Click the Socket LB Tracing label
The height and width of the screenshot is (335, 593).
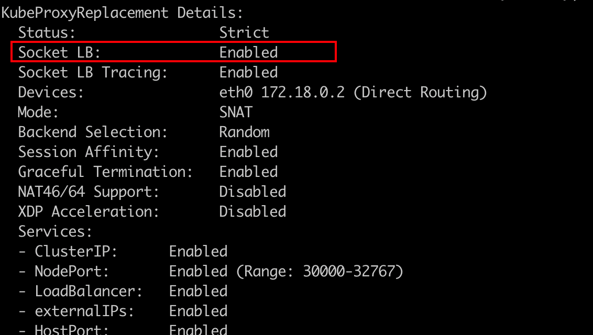93,72
